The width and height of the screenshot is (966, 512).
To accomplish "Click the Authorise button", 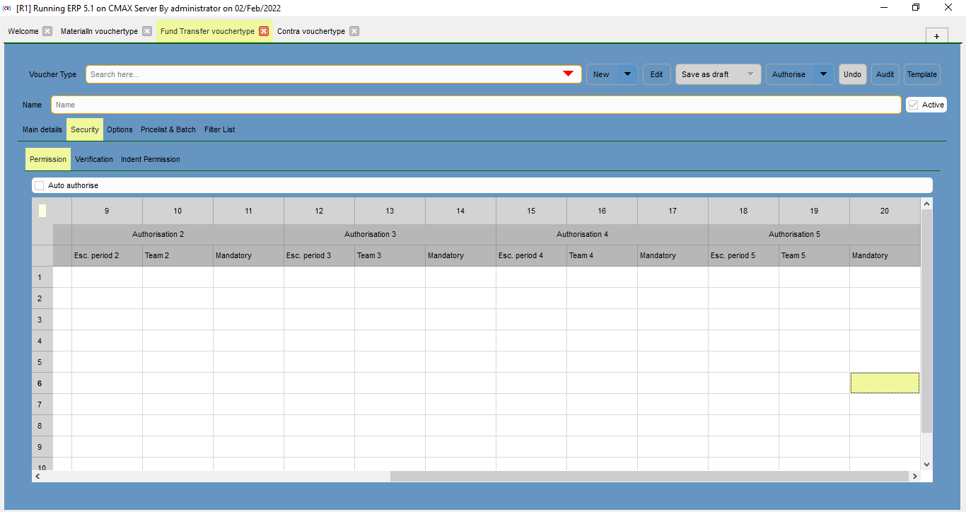I will click(789, 74).
